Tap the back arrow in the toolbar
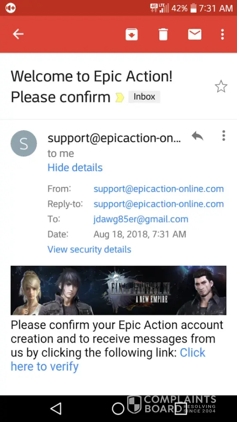The height and width of the screenshot is (422, 237). (18, 34)
